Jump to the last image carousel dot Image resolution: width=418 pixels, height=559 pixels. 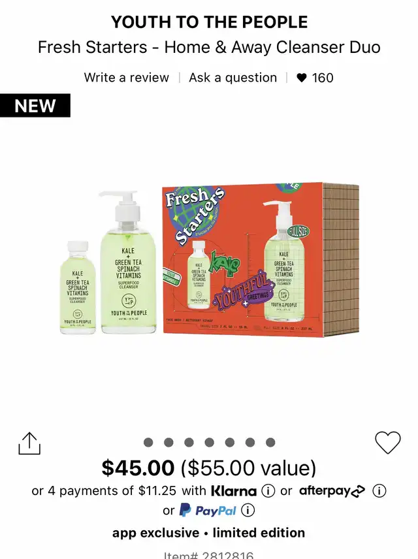pos(270,442)
